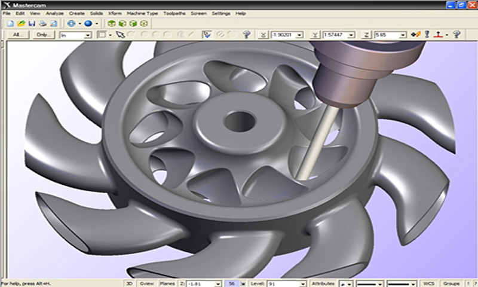Image resolution: width=478 pixels, height=287 pixels.
Task: Click the AutoCursor exclamation icon
Action: tap(427, 35)
